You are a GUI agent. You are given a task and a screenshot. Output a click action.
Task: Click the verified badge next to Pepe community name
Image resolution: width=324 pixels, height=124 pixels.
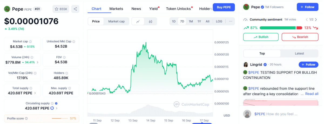[x=262, y=7]
